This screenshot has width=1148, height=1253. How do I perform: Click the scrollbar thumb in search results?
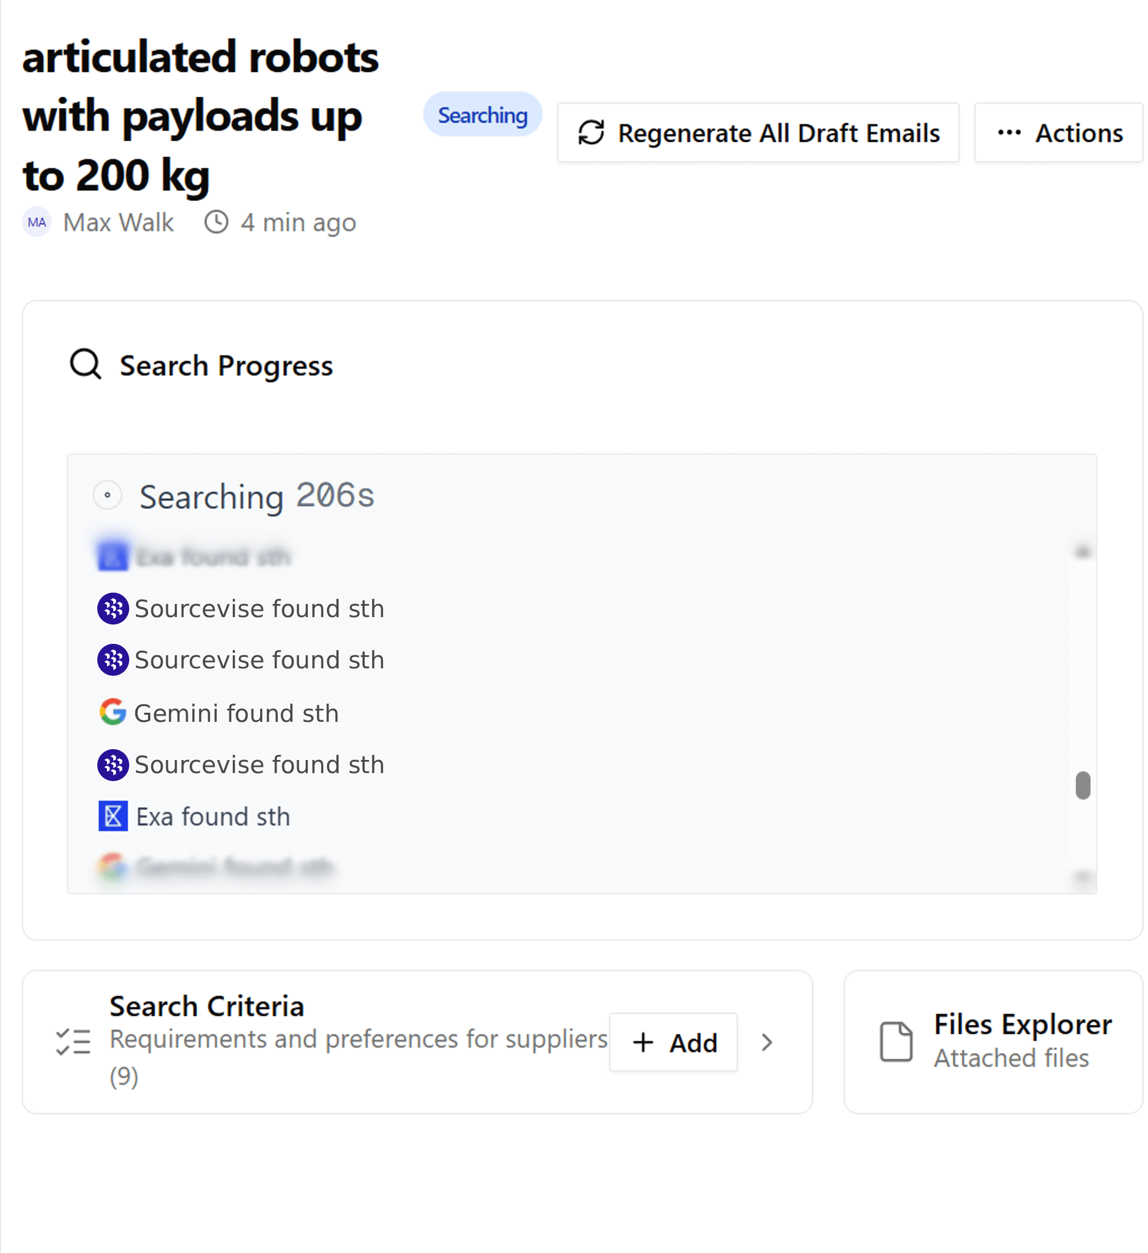[1083, 787]
